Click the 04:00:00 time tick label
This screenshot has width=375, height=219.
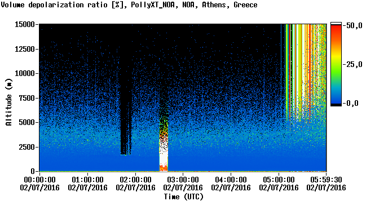tap(231, 184)
